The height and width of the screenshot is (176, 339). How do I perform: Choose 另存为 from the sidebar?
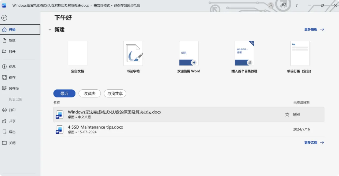point(20,88)
